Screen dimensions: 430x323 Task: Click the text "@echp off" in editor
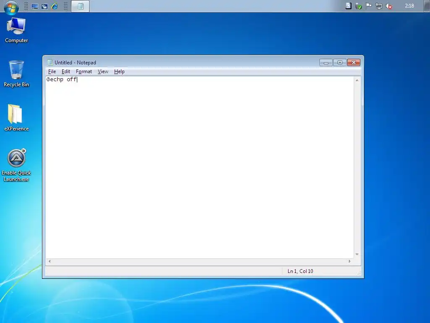[62, 79]
